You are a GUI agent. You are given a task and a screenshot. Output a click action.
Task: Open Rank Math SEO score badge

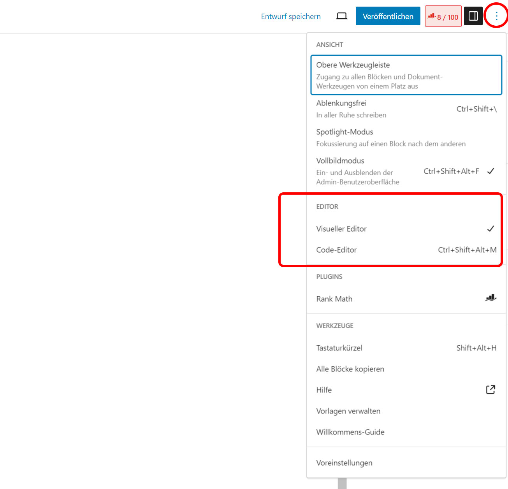(x=443, y=16)
